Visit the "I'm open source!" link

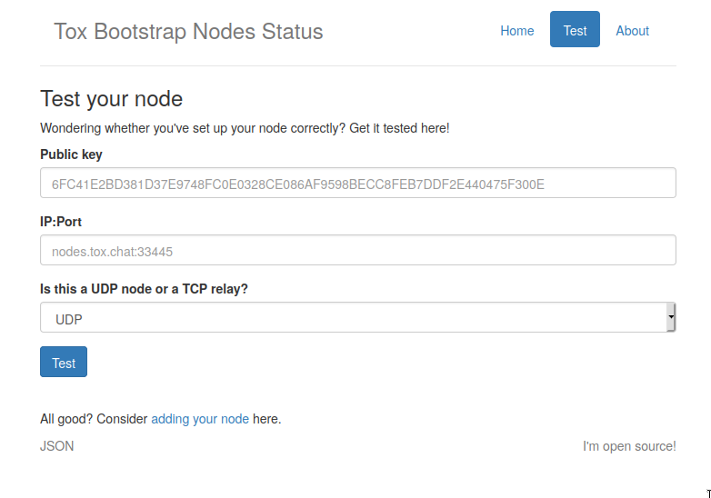629,446
